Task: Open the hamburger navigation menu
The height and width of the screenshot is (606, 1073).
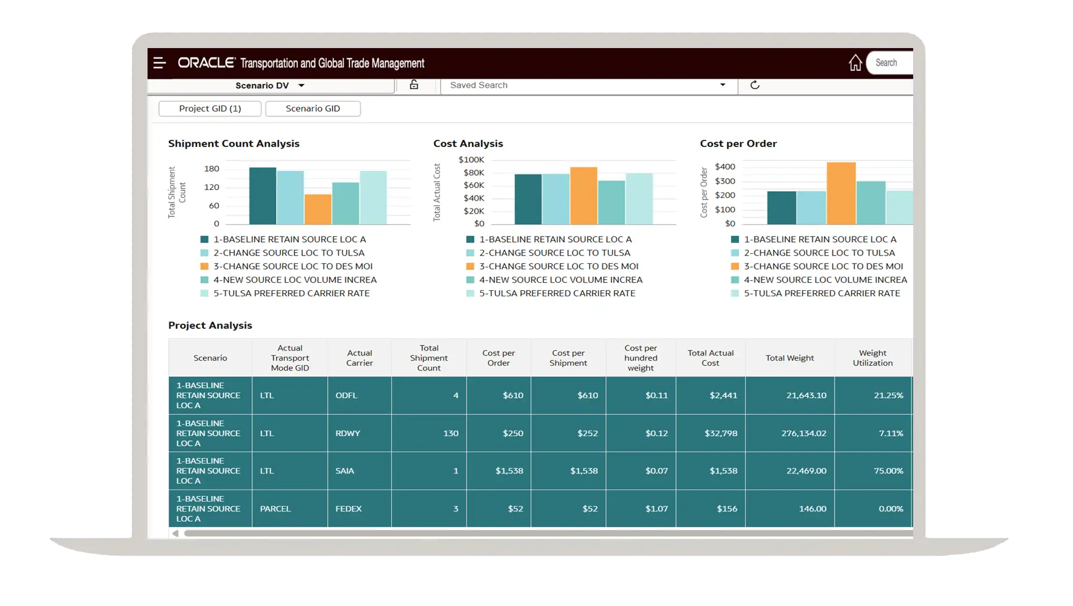Action: pos(159,63)
